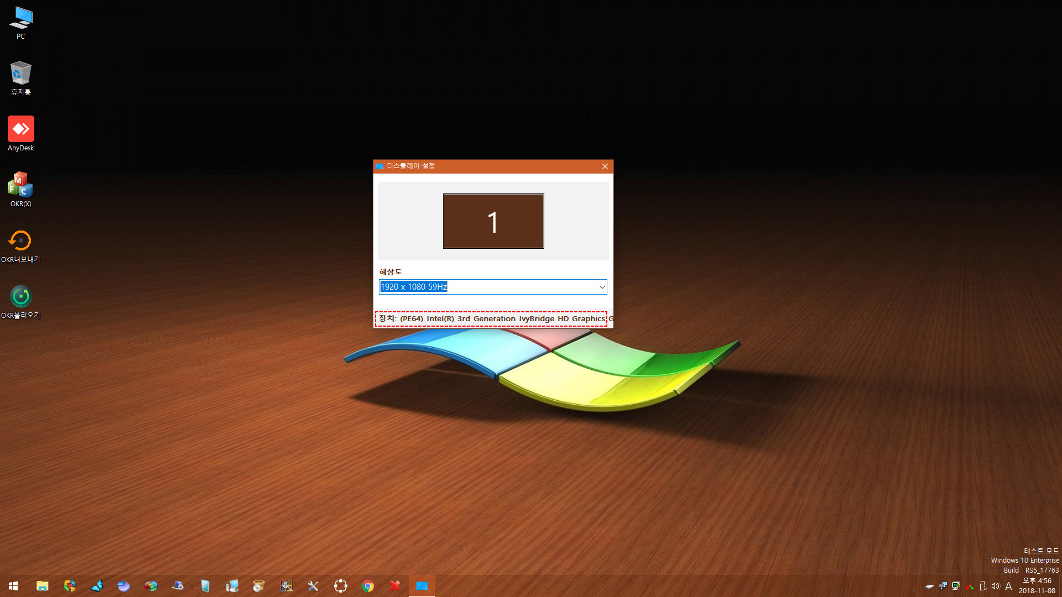The height and width of the screenshot is (597, 1062).
Task: Click the 1920 x 1080 59Hz resolution field
Action: click(493, 287)
